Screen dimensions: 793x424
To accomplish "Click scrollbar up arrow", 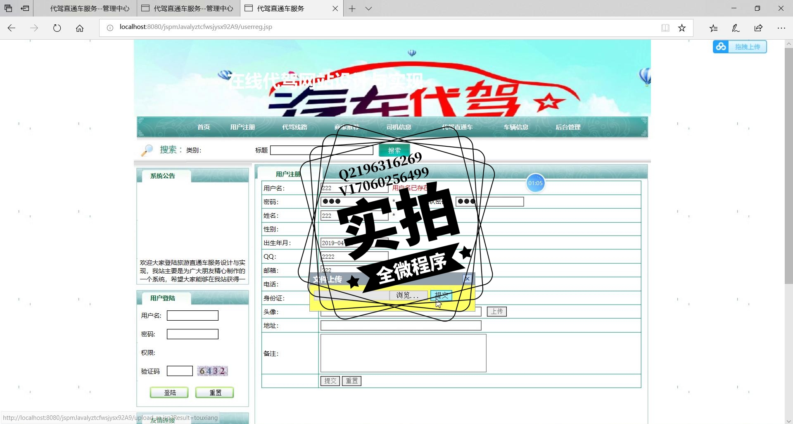I will (x=788, y=43).
